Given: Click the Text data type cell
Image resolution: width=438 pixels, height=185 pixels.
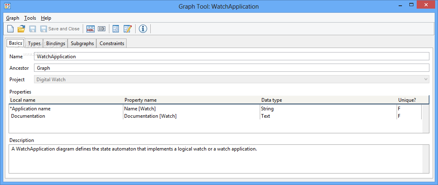Looking at the screenshot, I should (328, 116).
